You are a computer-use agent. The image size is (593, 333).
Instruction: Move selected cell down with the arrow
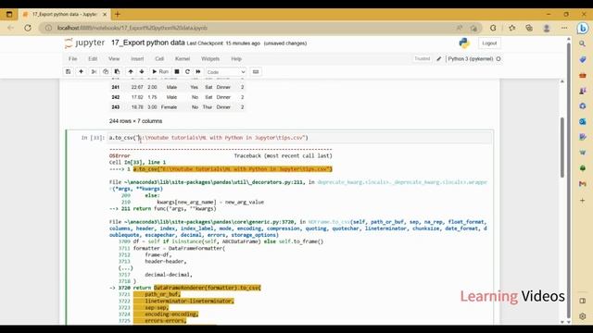[x=142, y=72]
